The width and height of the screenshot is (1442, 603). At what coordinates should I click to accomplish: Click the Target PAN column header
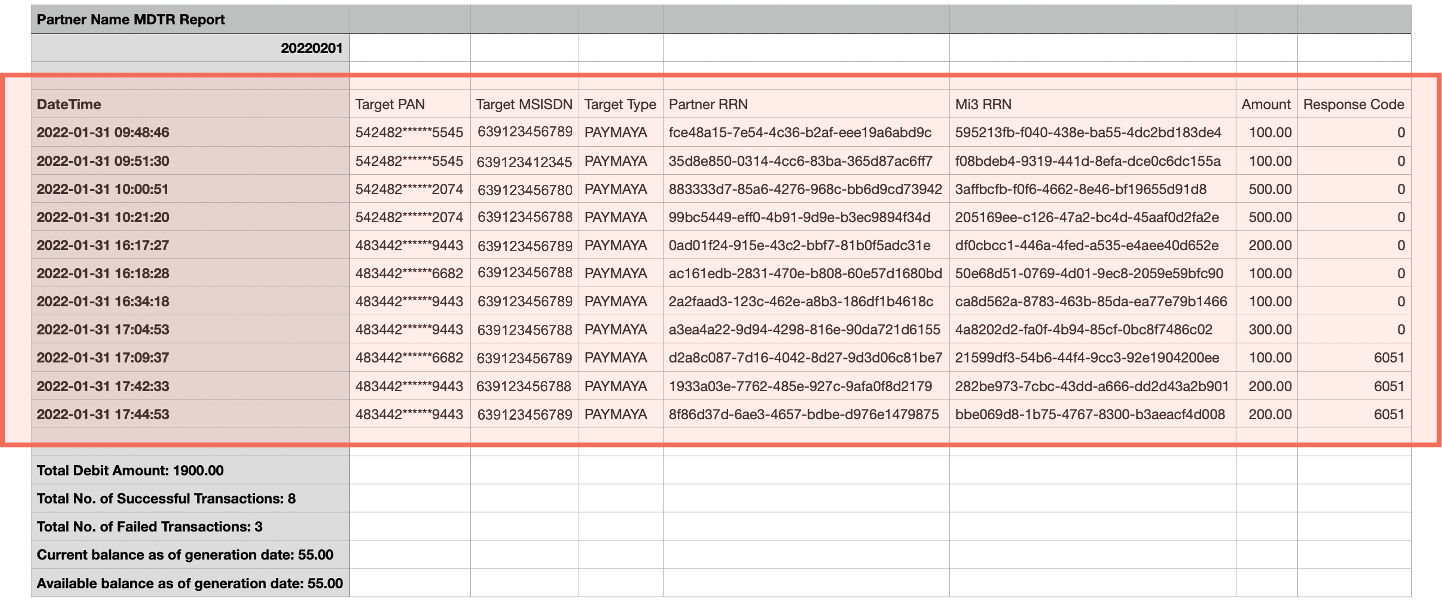390,105
